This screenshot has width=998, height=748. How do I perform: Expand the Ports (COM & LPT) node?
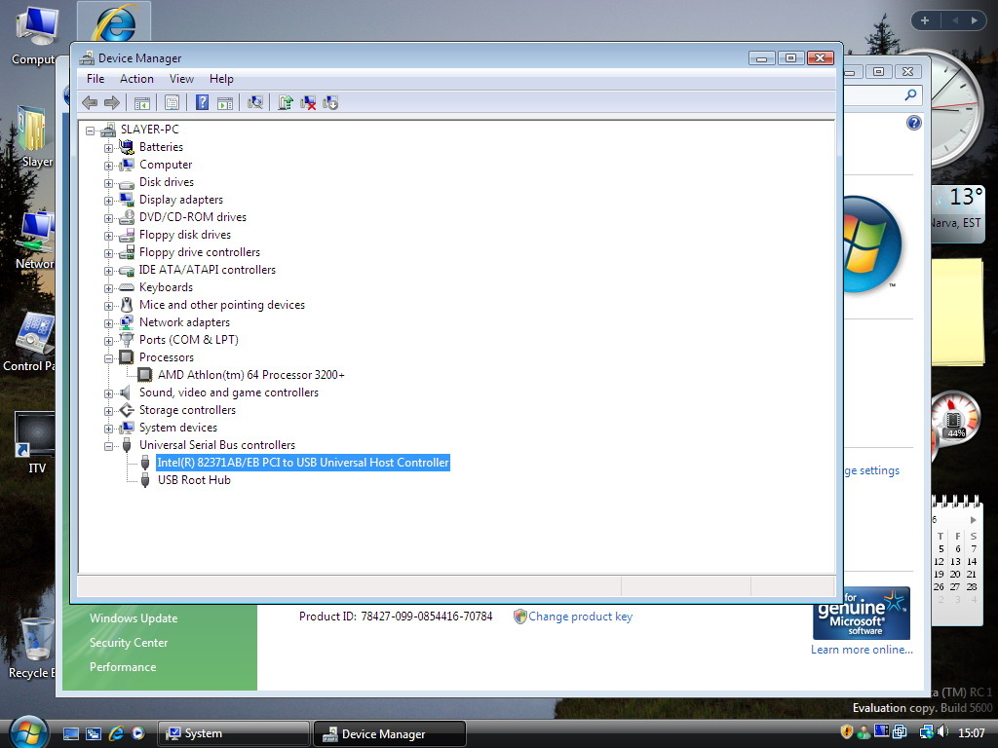[x=109, y=341]
